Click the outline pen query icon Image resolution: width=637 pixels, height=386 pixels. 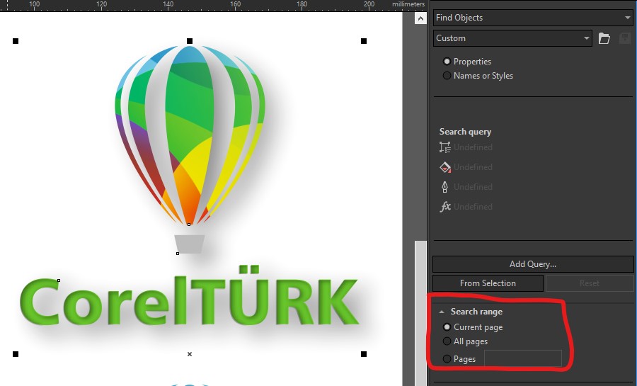coord(445,187)
